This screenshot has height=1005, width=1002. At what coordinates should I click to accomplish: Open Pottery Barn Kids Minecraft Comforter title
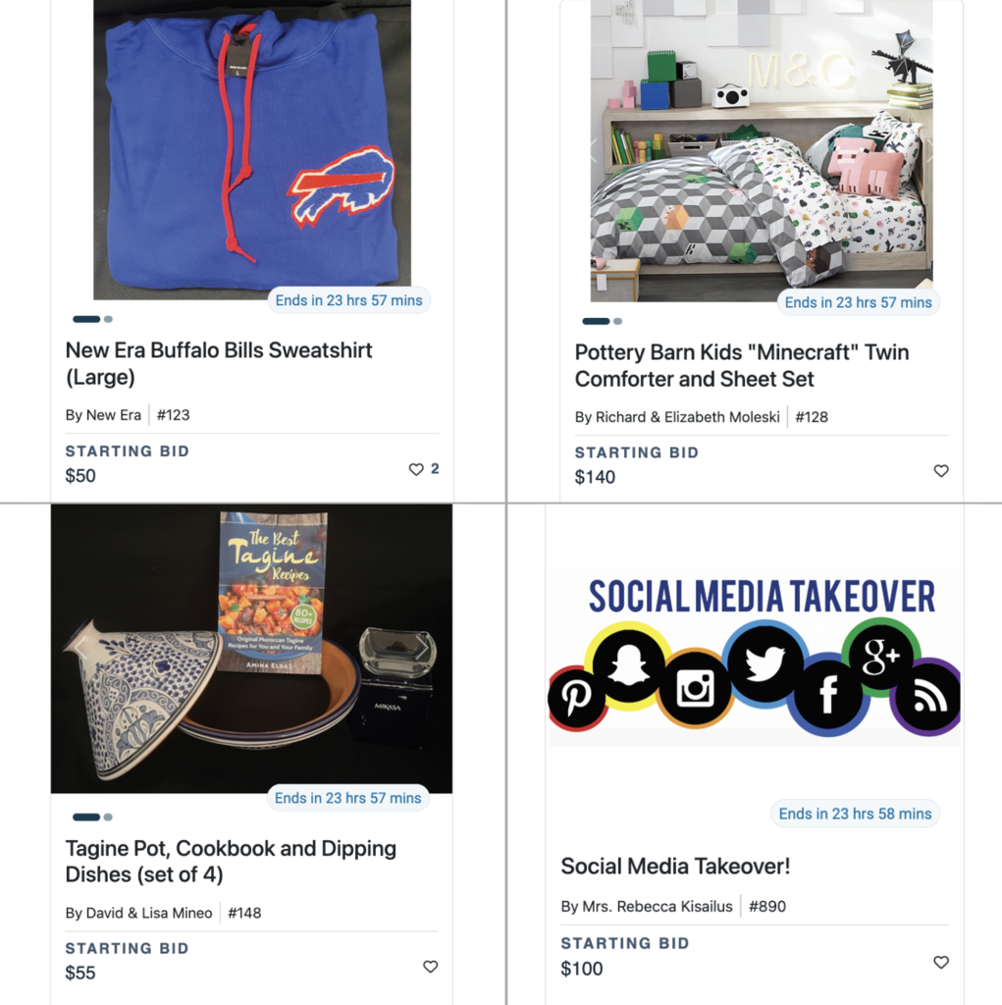742,365
